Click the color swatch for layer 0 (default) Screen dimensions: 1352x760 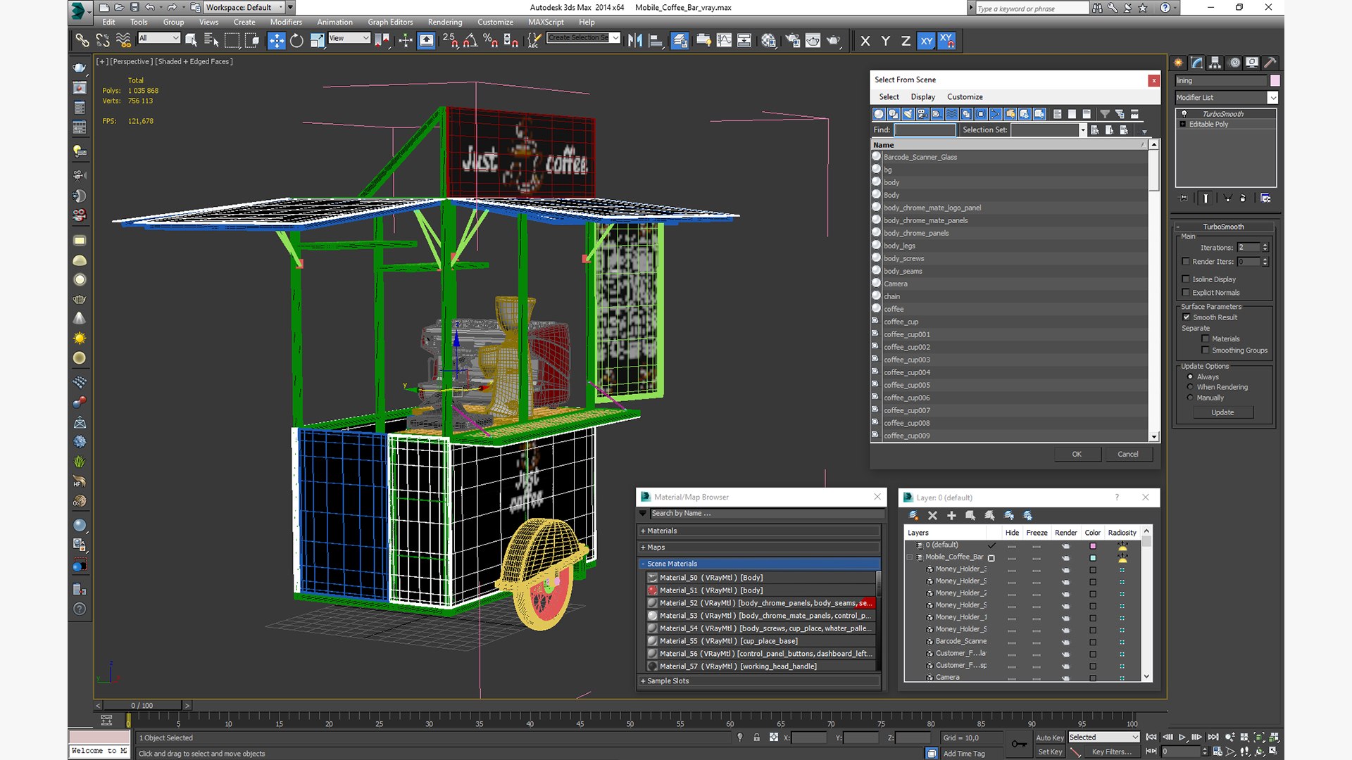(1093, 545)
